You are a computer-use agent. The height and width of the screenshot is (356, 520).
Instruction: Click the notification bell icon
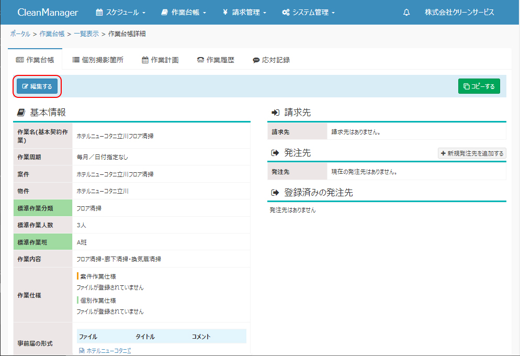click(406, 13)
